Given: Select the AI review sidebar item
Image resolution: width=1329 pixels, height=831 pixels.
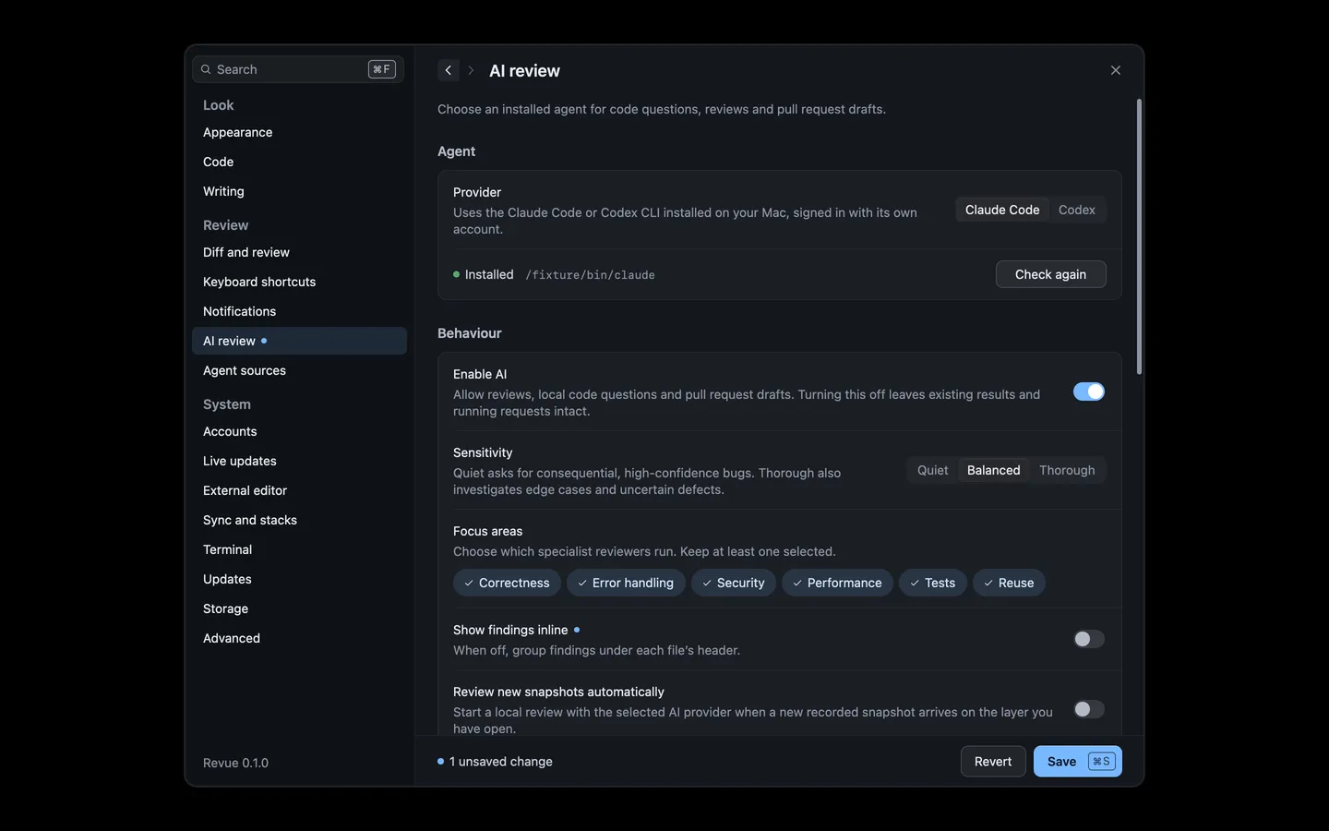Looking at the screenshot, I should pos(299,341).
